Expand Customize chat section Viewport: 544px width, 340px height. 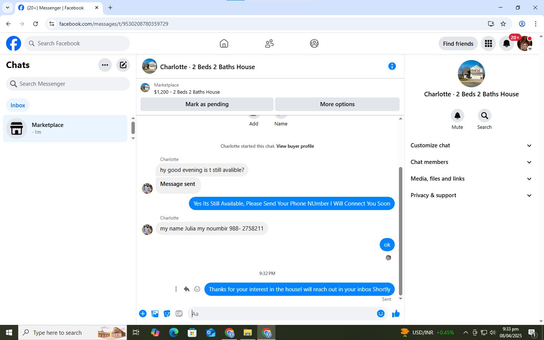click(471, 145)
